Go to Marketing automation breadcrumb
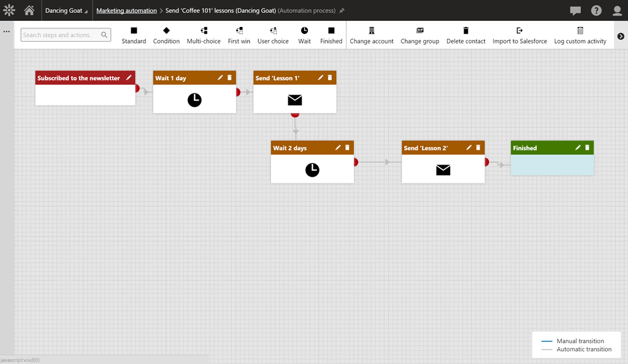Viewport: 628px width, 364px height. [126, 10]
